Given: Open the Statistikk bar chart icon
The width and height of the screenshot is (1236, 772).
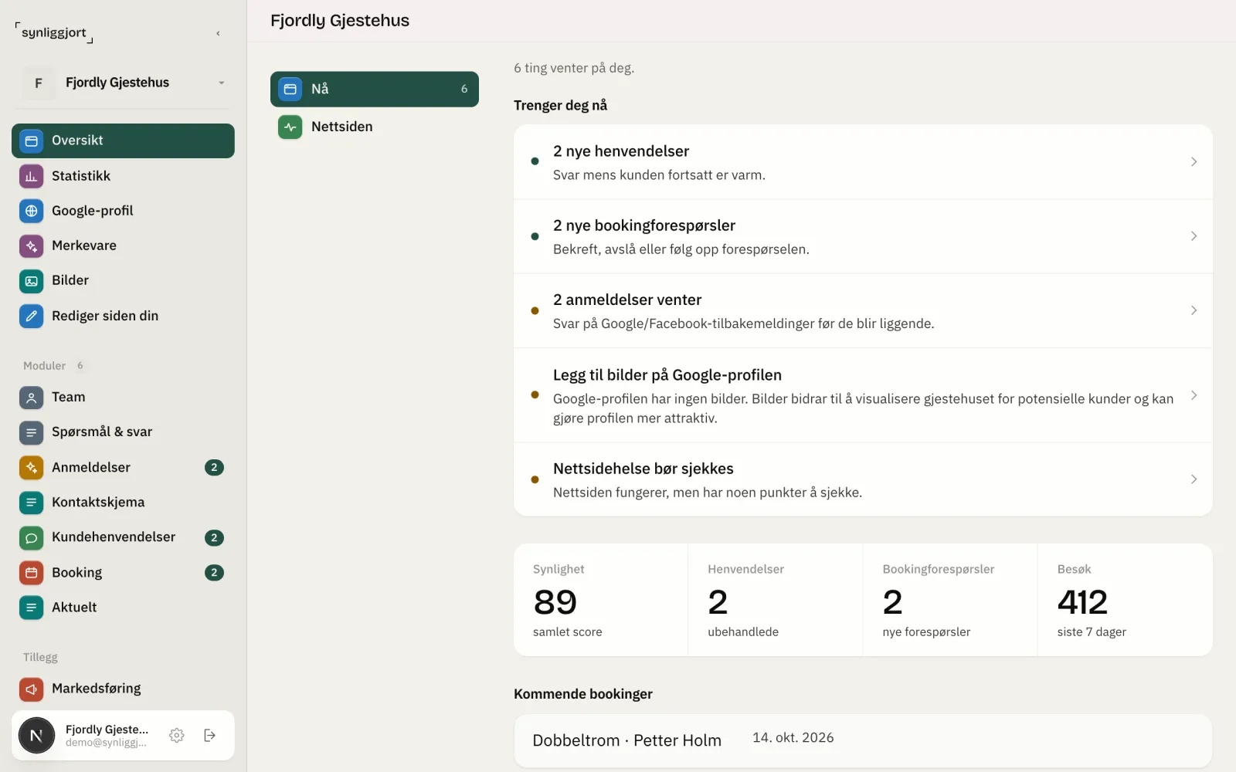Looking at the screenshot, I should (x=31, y=176).
